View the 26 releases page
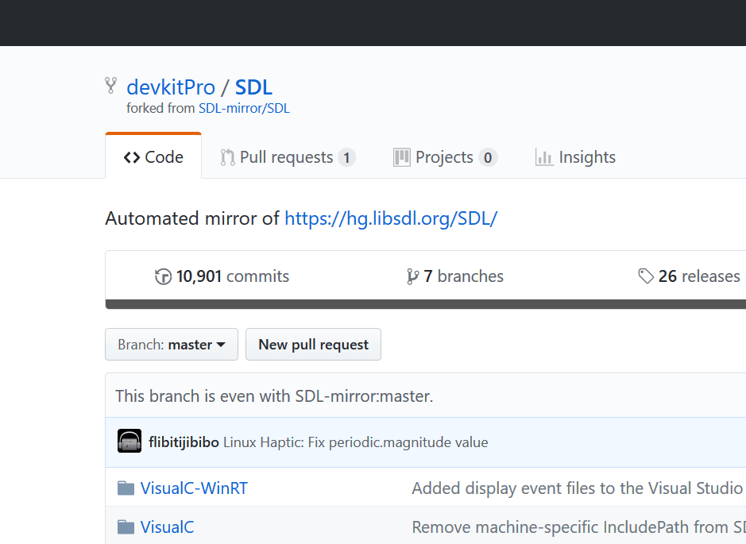 coord(689,276)
